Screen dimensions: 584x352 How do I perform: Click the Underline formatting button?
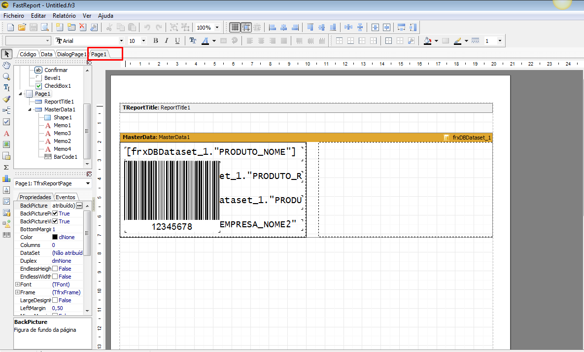pos(177,40)
